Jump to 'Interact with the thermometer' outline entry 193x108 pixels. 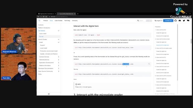pyautogui.click(x=162, y=39)
